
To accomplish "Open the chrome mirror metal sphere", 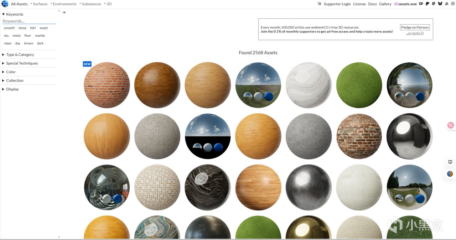I will point(410,136).
